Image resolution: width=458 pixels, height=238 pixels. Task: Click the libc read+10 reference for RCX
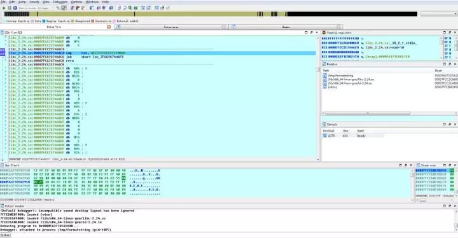(385, 48)
